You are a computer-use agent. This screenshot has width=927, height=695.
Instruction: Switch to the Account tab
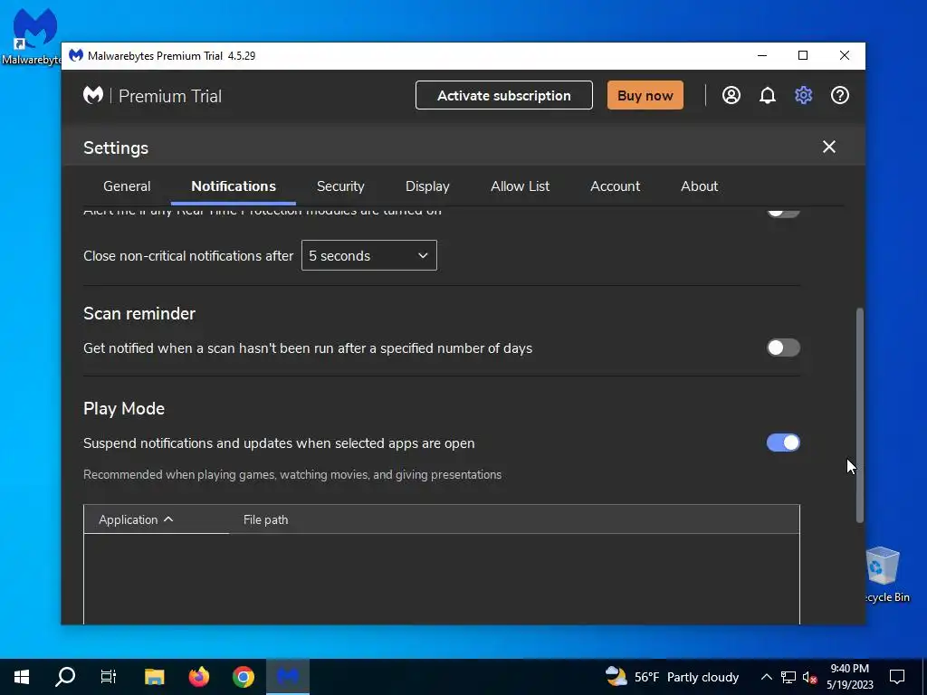tap(615, 186)
